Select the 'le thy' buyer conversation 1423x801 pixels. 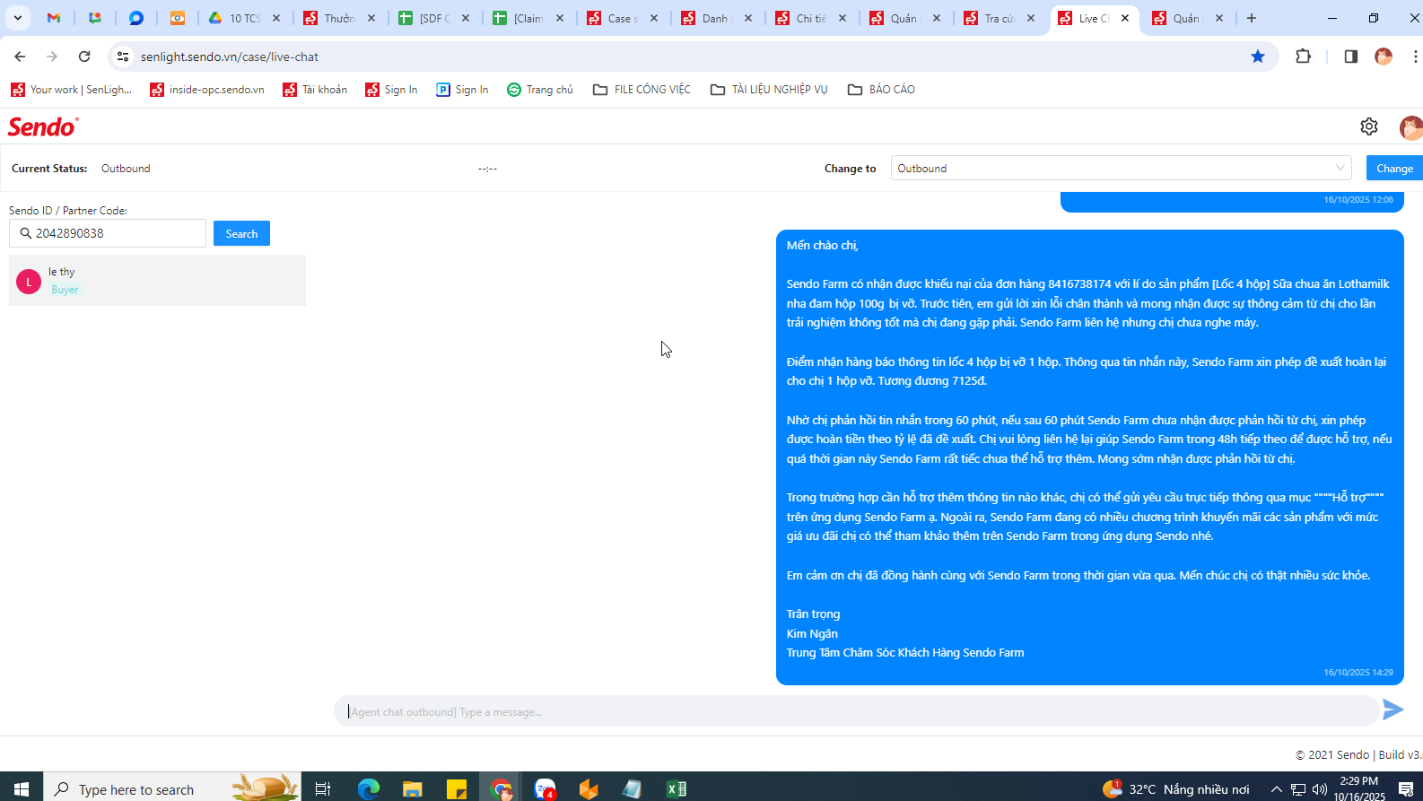coord(157,281)
